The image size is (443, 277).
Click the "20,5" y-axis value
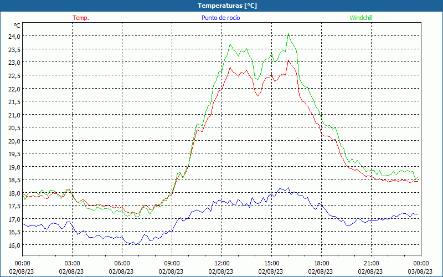[14, 128]
